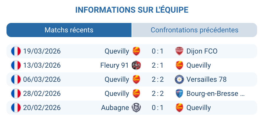The width and height of the screenshot is (263, 120).
Task: Click the 2 : 1 score of the Fleury 91 match
Action: coord(158,65)
